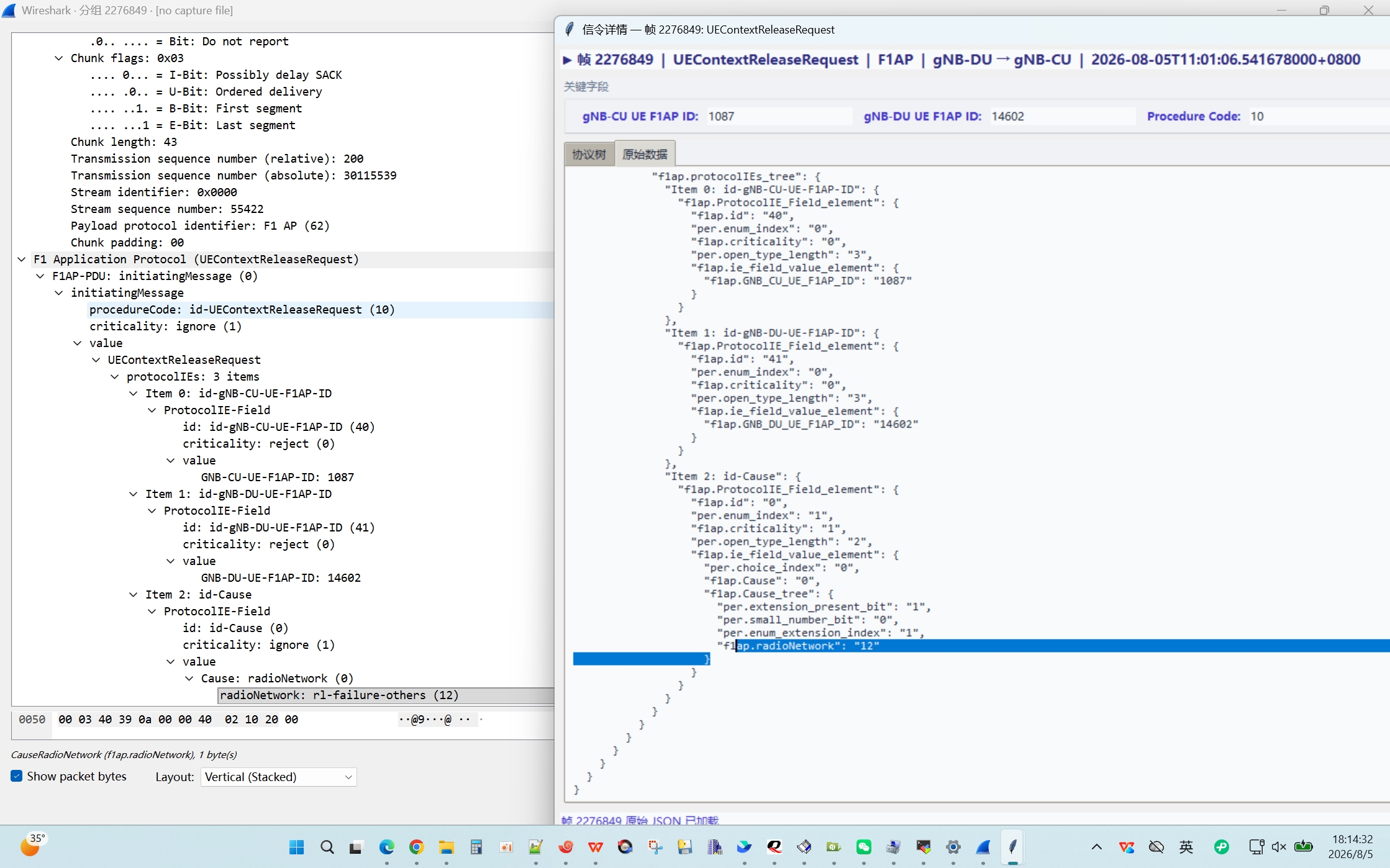Image resolution: width=1390 pixels, height=868 pixels.
Task: Switch to the 协议树 tab
Action: pos(589,154)
